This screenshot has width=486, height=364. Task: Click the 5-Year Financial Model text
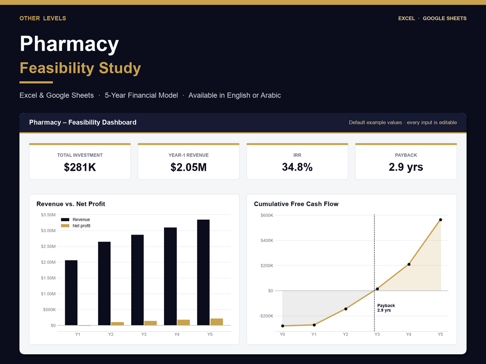(141, 95)
